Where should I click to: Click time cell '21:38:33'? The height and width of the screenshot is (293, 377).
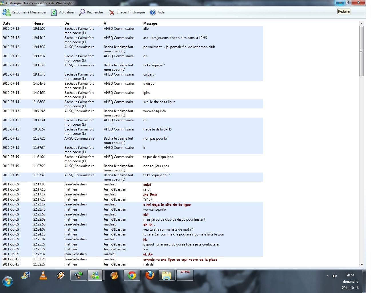pos(39,102)
